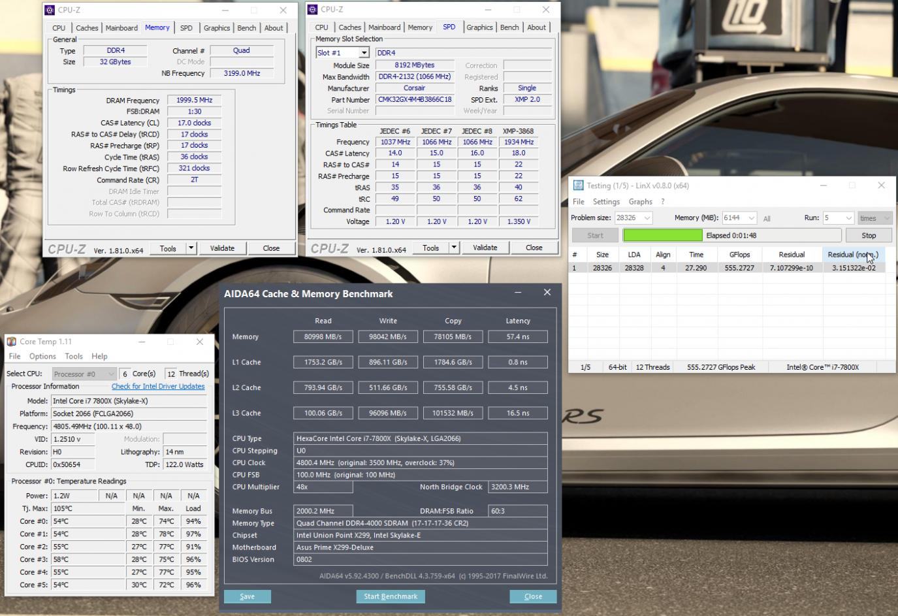Viewport: 898px width, 616px height.
Task: Stop the running LinX test
Action: coord(868,235)
